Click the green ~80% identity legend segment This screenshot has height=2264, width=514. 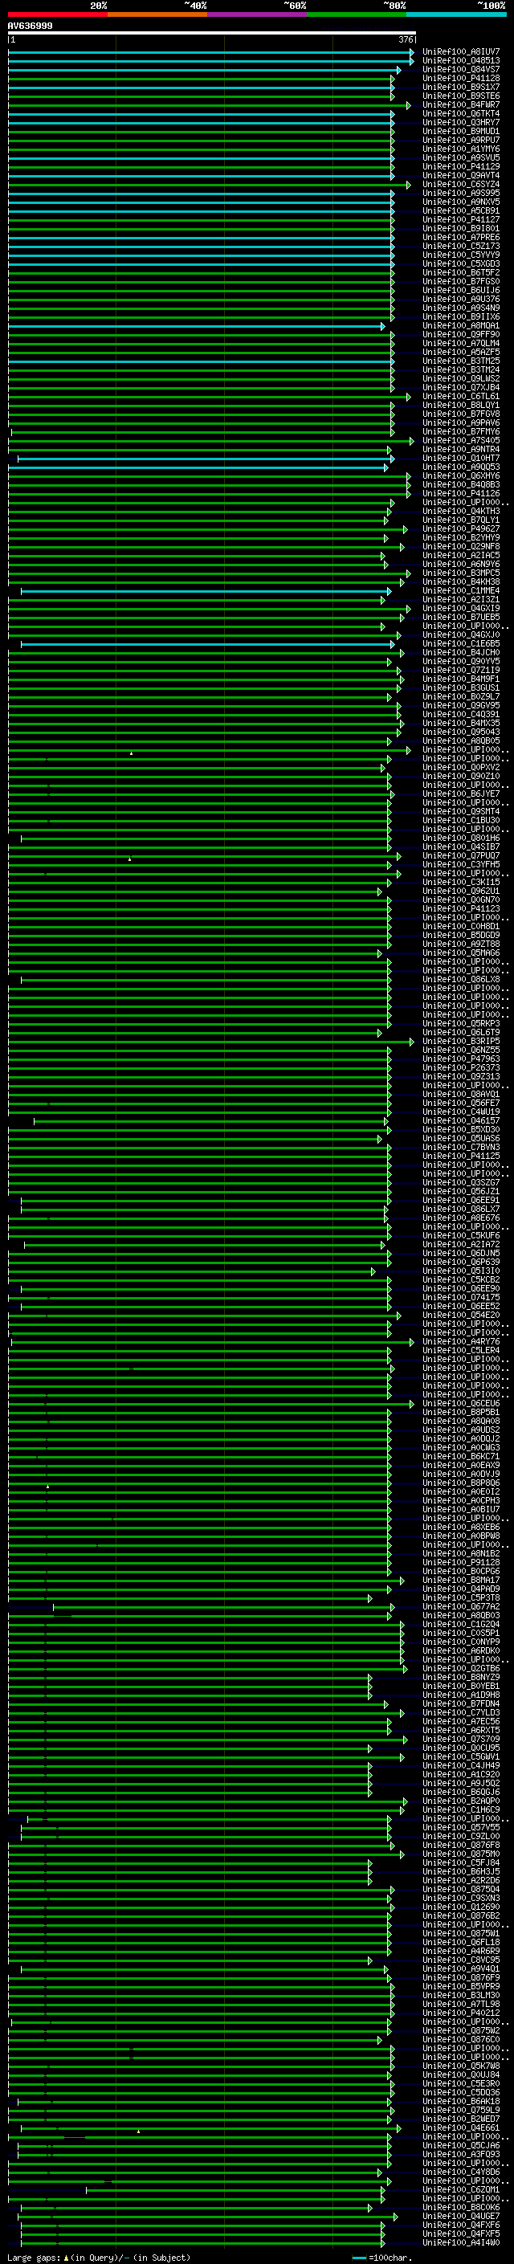click(357, 14)
